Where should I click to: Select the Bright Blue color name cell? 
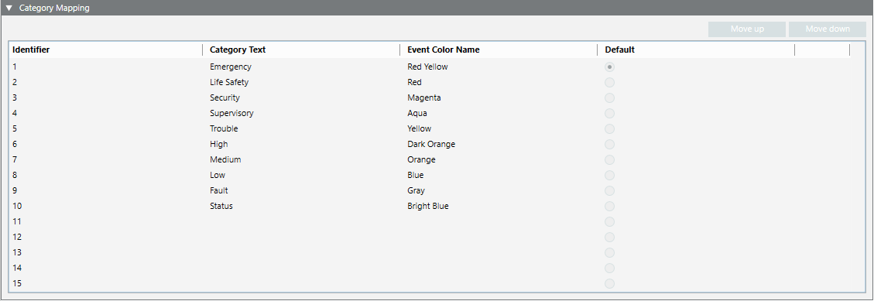point(428,207)
